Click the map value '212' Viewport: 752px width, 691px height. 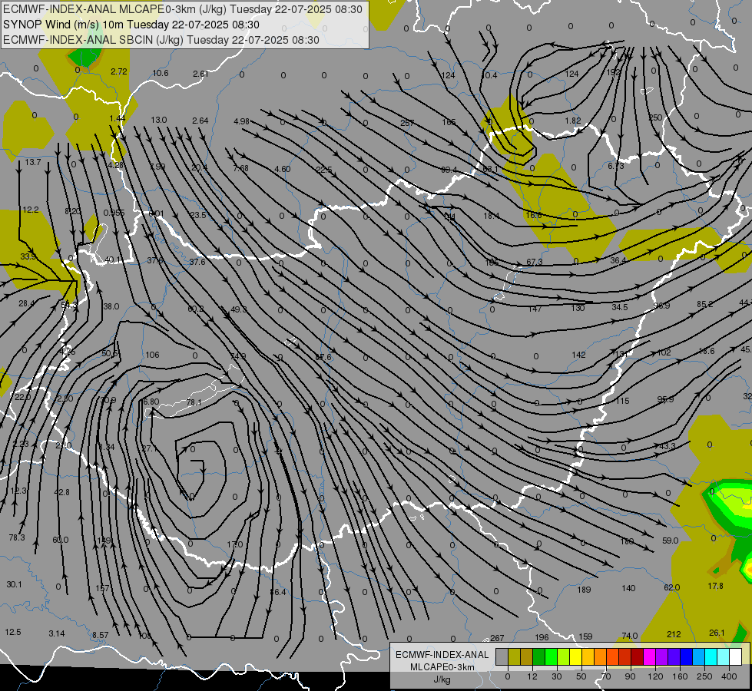pos(674,634)
